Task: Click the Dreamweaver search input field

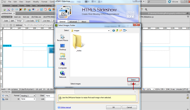Action: (x=157, y=2)
